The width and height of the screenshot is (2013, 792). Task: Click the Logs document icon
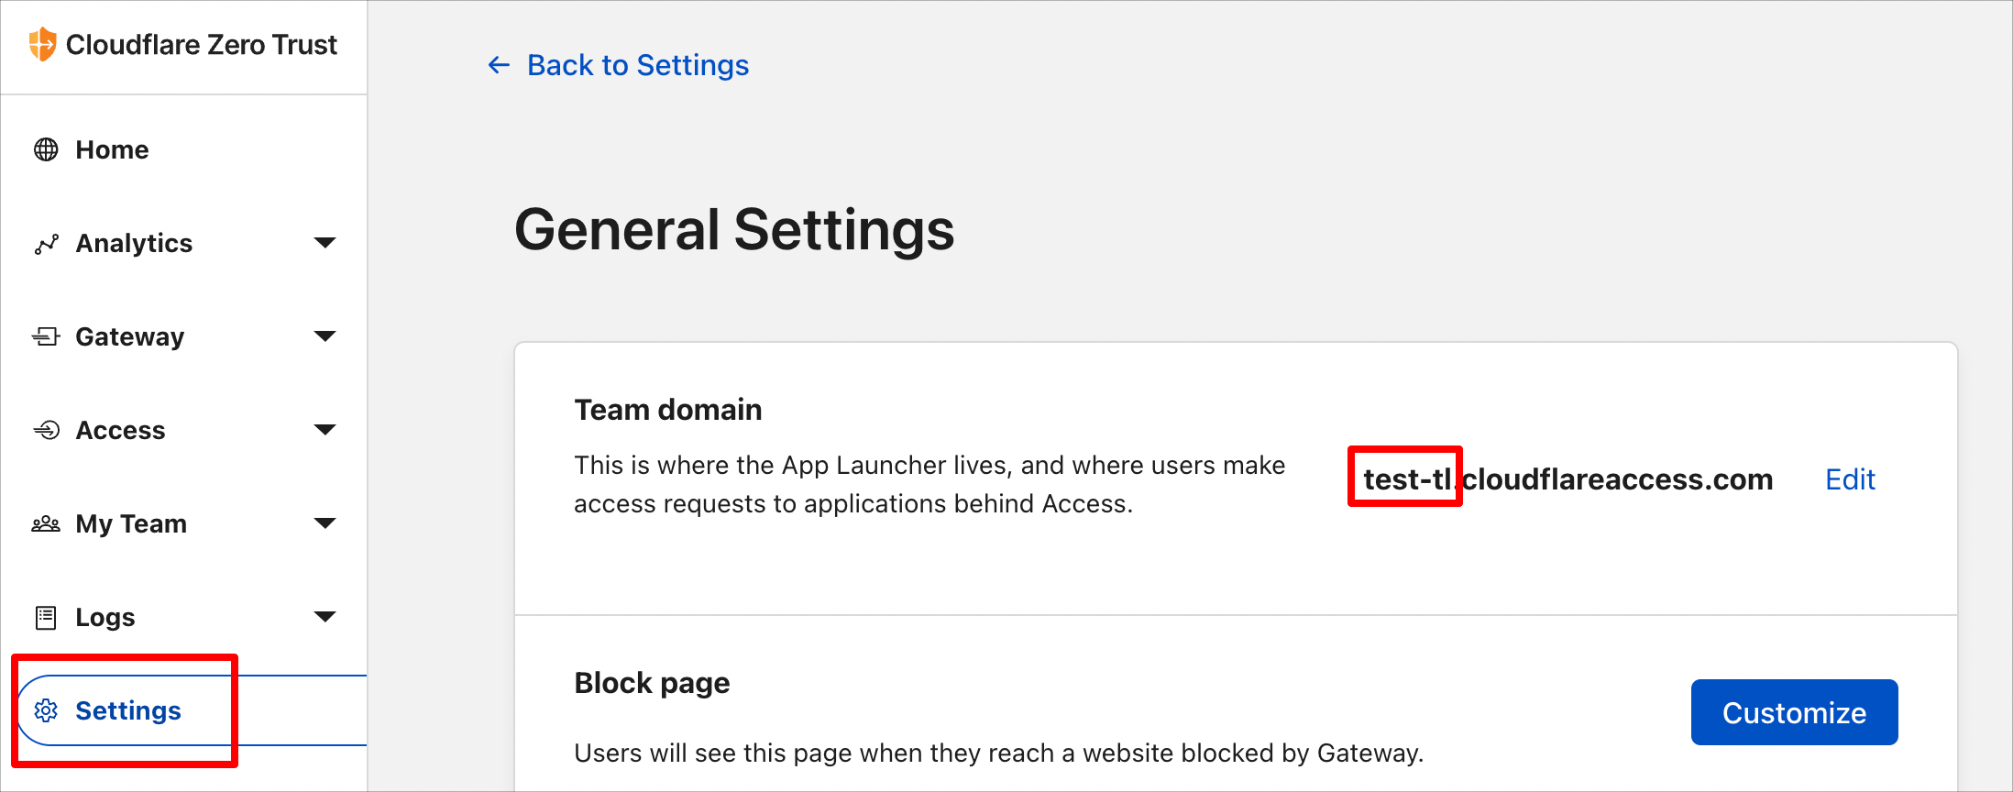tap(46, 618)
